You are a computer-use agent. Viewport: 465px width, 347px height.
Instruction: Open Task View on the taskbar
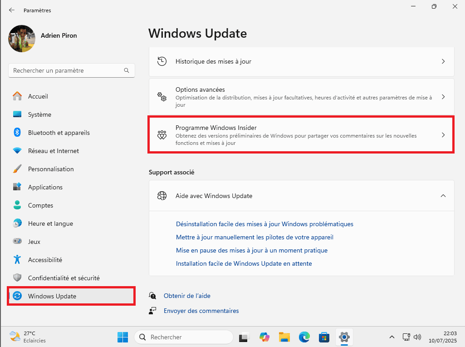click(x=244, y=337)
